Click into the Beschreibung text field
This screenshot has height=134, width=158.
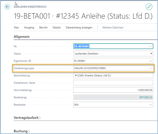coord(113,75)
